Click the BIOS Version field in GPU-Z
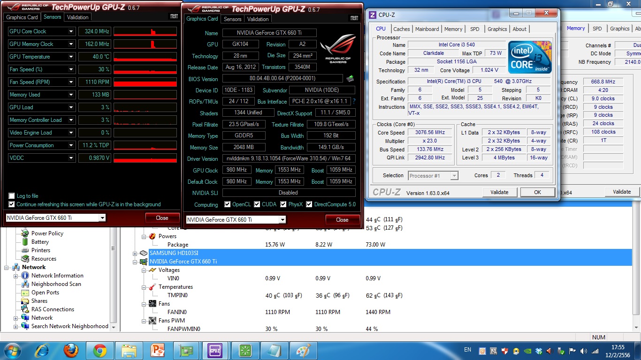Viewport: 641px width, 360px height. pos(282,79)
